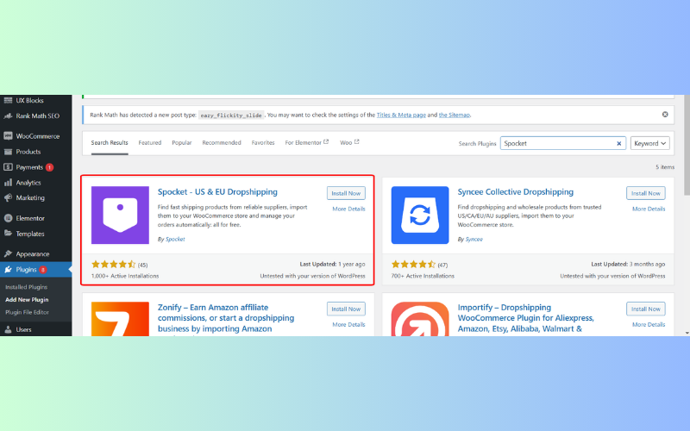Open More Details for Spocket
Screen dimensions: 690x431
(348, 209)
